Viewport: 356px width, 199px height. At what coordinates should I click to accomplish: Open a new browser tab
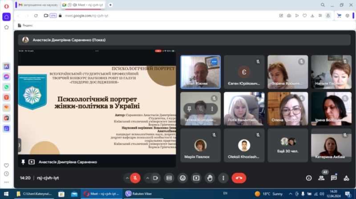110,4
